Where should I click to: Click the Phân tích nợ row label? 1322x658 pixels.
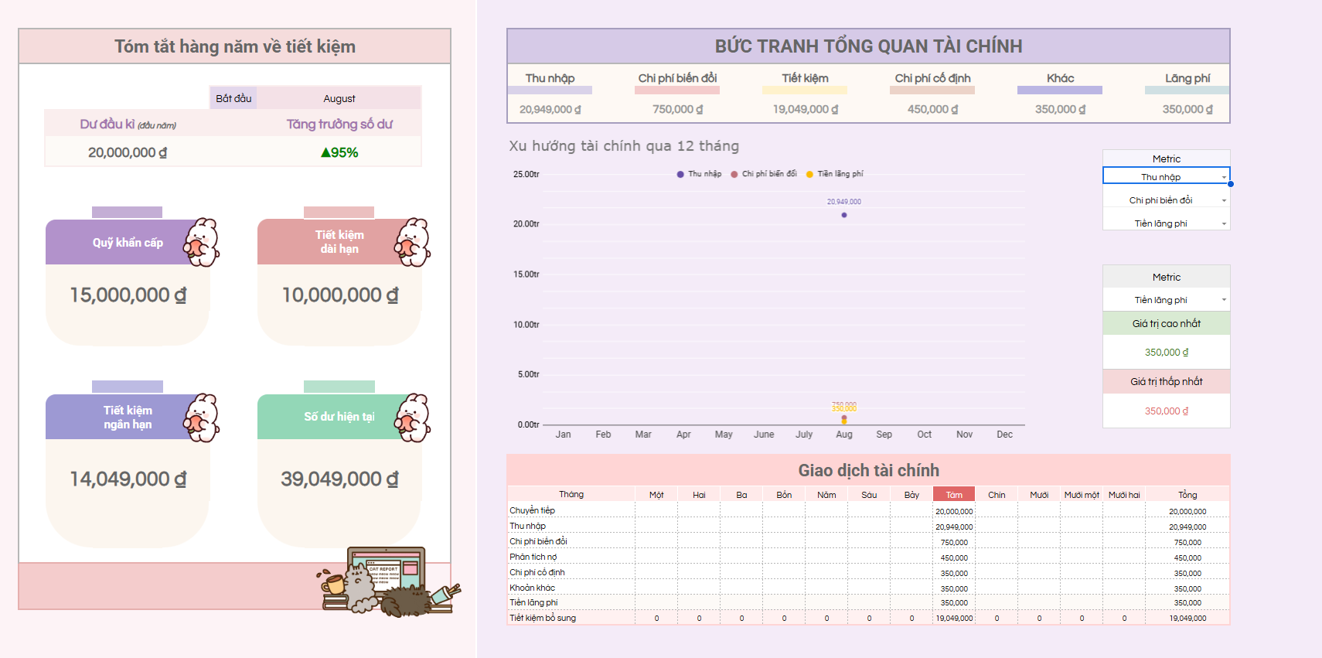point(533,557)
